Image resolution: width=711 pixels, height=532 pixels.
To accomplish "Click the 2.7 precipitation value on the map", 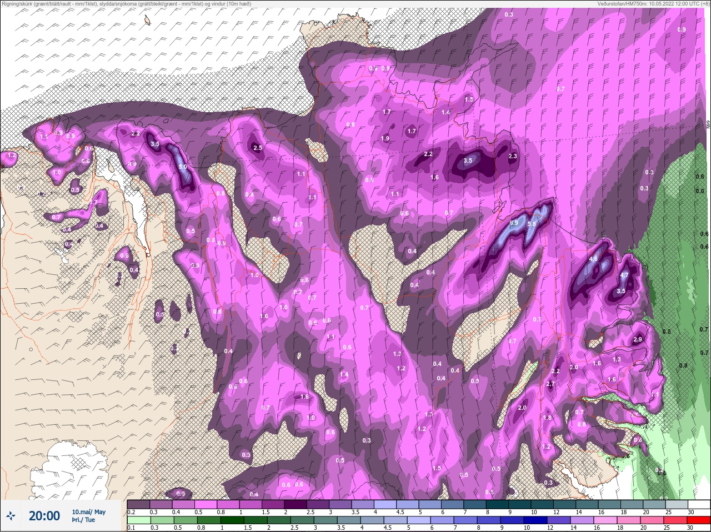I will point(550,384).
